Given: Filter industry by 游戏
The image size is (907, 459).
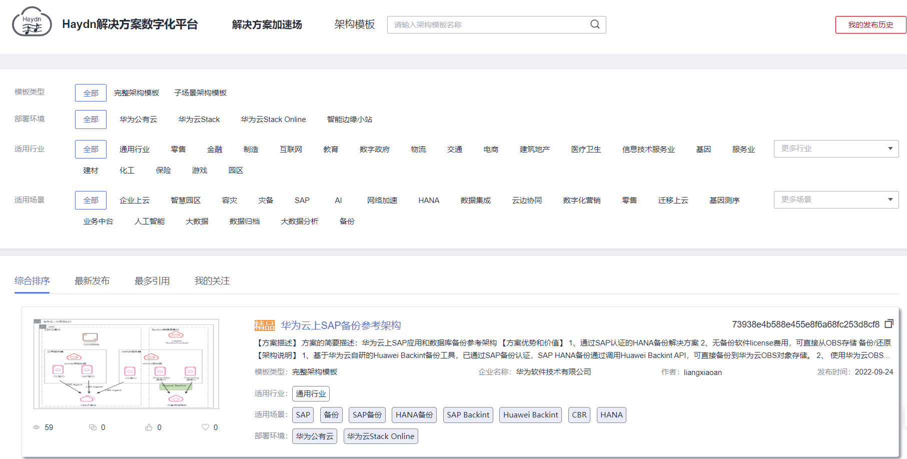Looking at the screenshot, I should (200, 170).
